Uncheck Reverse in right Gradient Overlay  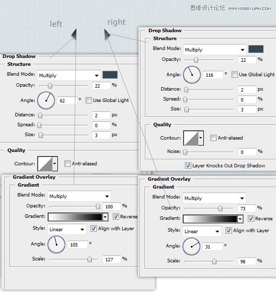pyautogui.click(x=251, y=218)
